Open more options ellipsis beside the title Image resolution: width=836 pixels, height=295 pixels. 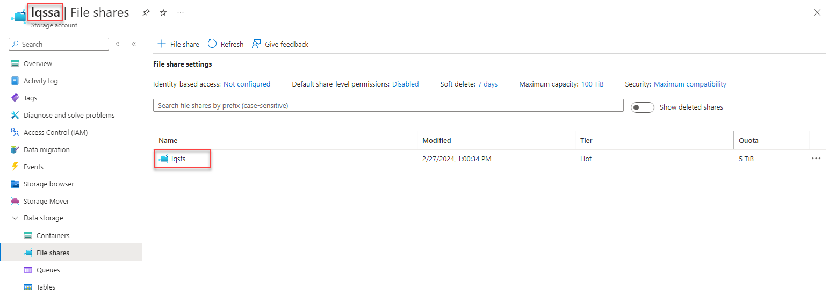tap(181, 12)
